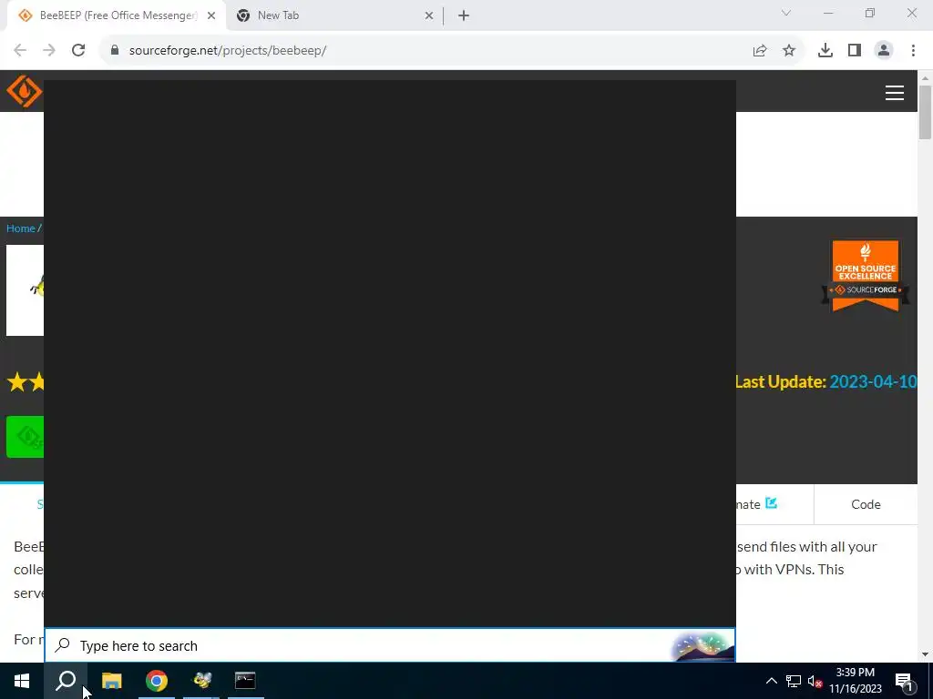Click the taskbar search magnifier icon
The height and width of the screenshot is (699, 933).
(x=66, y=681)
